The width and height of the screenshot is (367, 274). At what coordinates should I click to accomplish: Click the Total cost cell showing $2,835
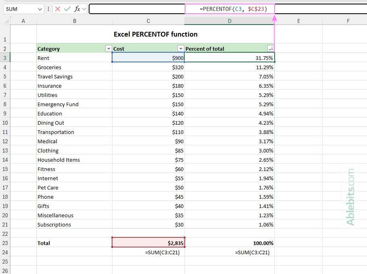(x=148, y=243)
